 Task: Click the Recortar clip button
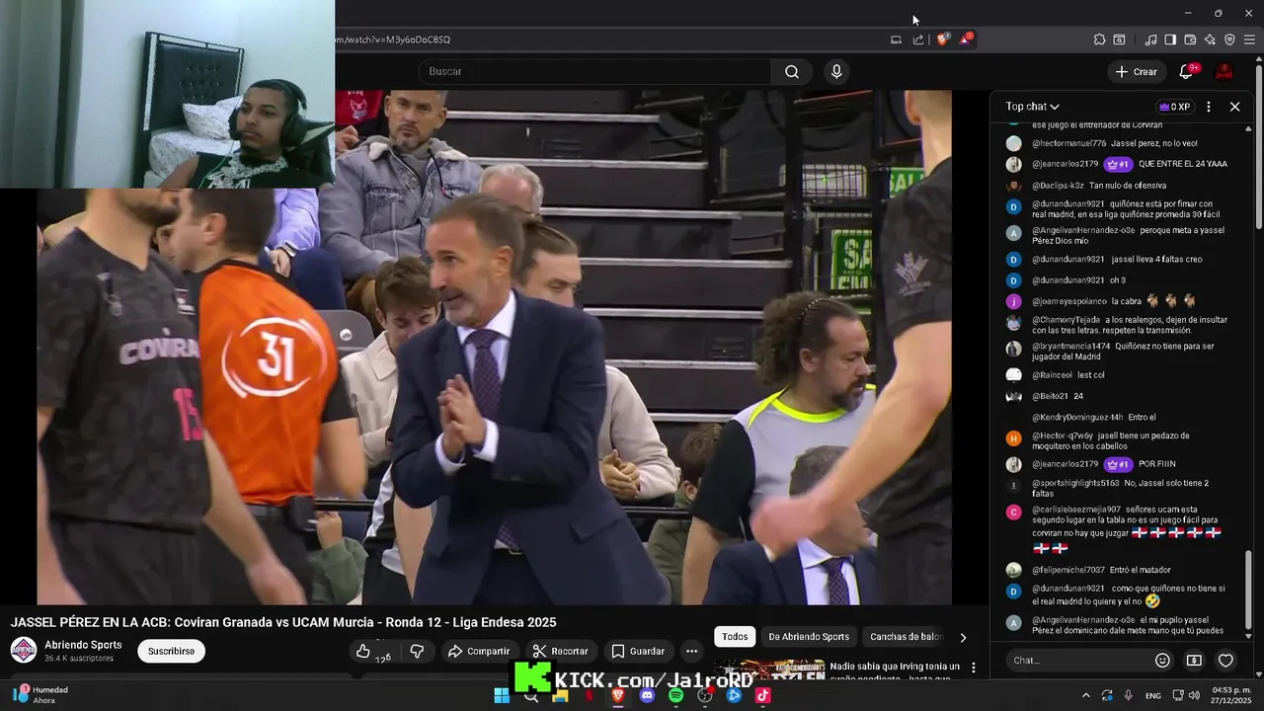point(561,651)
